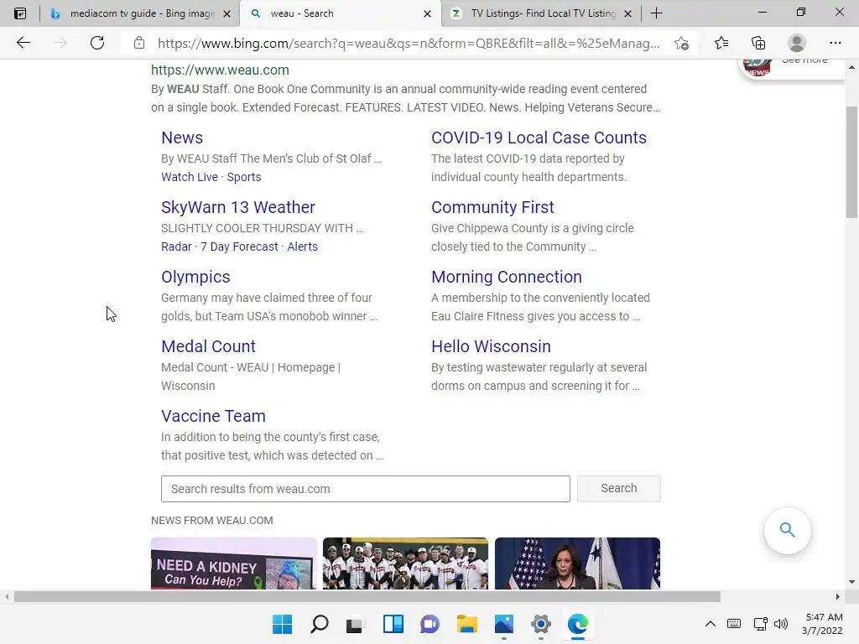The width and height of the screenshot is (859, 644).
Task: Open the Medal Count link
Action: (x=208, y=346)
